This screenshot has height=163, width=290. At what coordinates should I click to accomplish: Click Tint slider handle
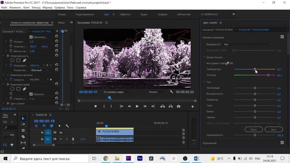(268, 75)
